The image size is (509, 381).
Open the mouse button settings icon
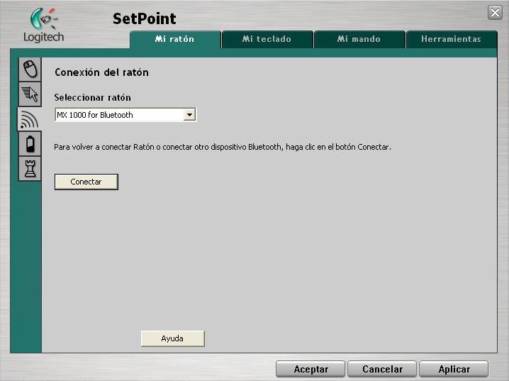tap(30, 69)
